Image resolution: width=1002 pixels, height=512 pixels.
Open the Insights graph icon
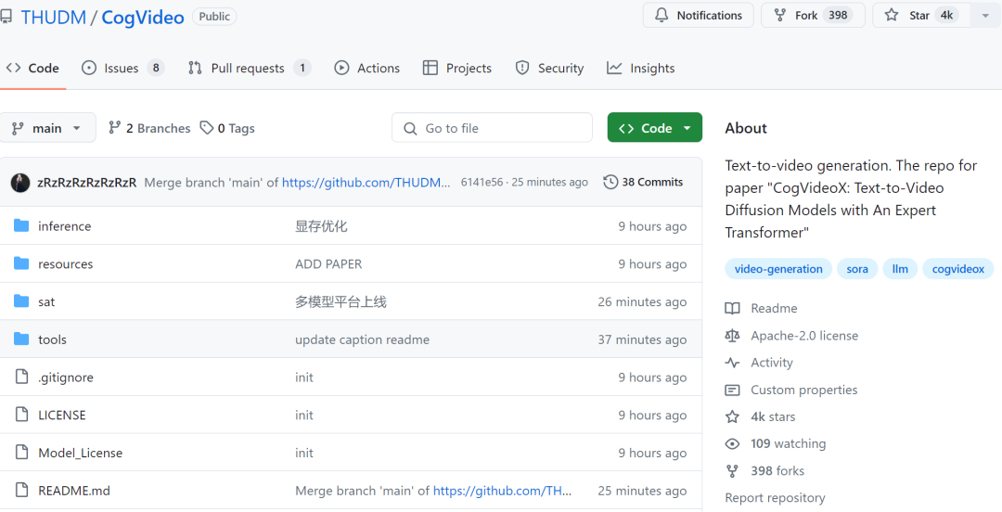click(614, 68)
